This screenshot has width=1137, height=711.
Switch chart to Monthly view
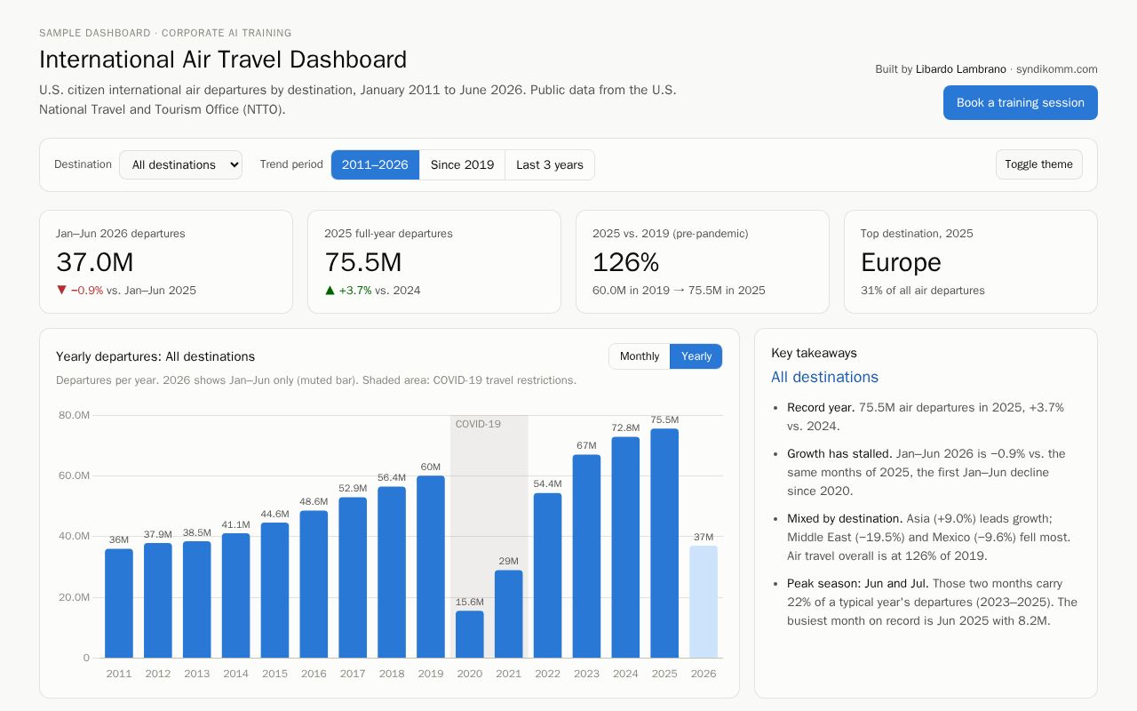[x=640, y=356]
